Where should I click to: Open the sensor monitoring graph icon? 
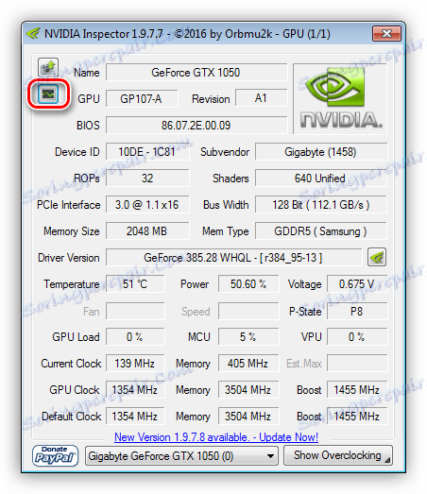coord(48,94)
